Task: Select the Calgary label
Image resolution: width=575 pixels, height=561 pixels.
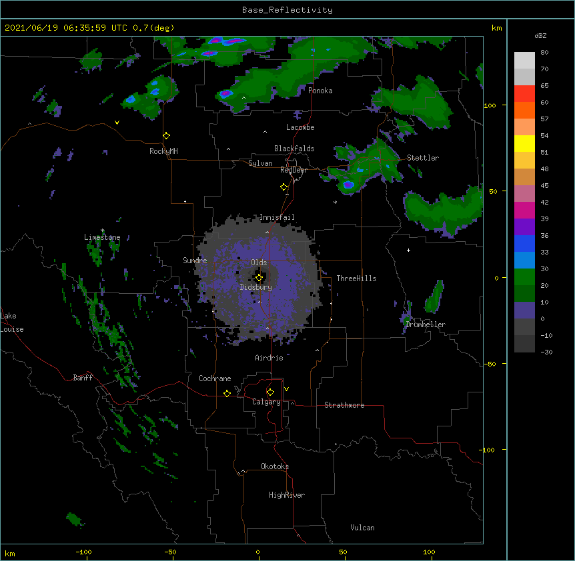Action: [266, 402]
